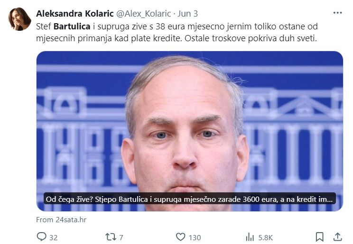Open Aleksandra Kolaric's profile avatar
The image size is (353, 244).
click(19, 19)
